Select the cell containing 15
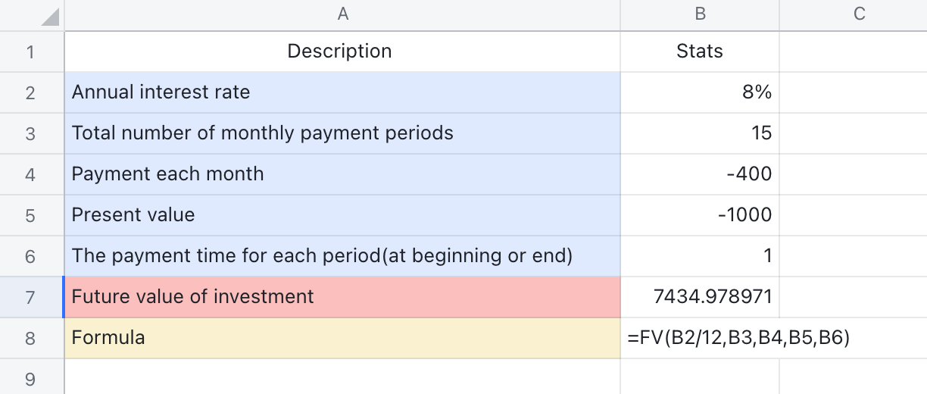 699,133
